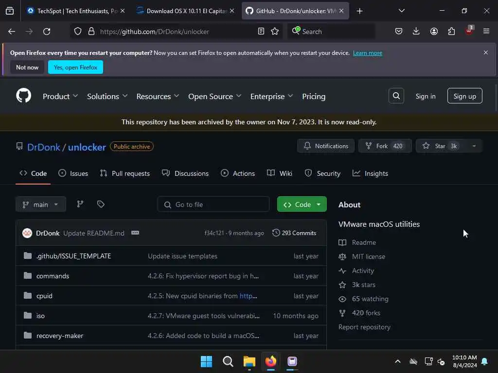Click DrDonk avatar in latest commit row
This screenshot has height=373, width=498.
(x=27, y=233)
